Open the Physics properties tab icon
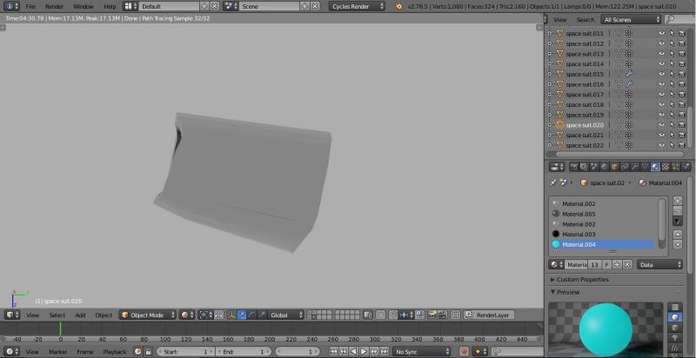Screen dimensions: 696x358 pyautogui.click(x=686, y=167)
